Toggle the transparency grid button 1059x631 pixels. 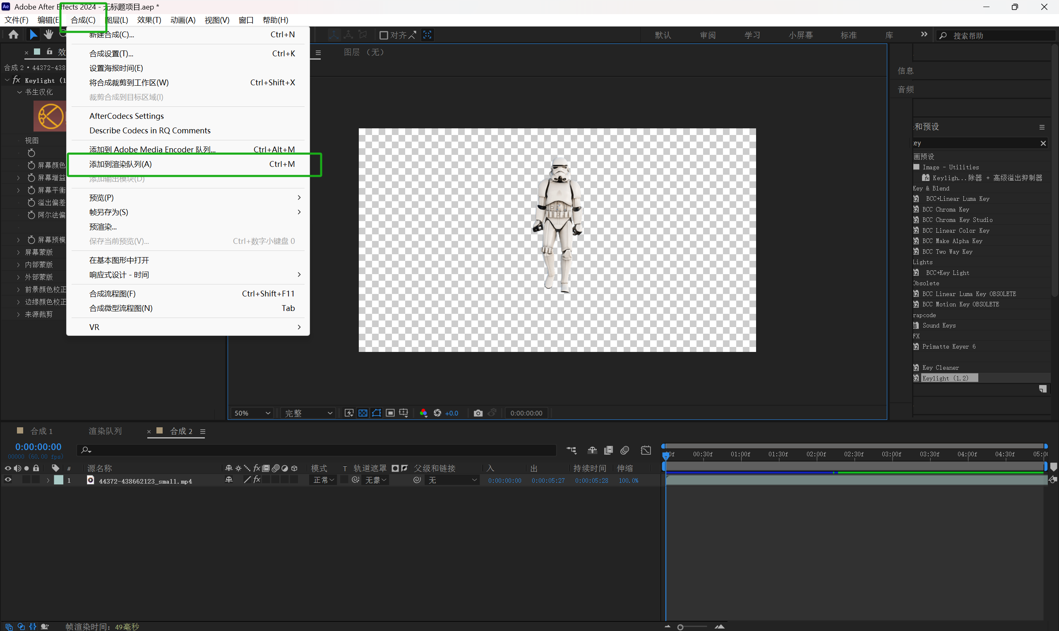363,413
